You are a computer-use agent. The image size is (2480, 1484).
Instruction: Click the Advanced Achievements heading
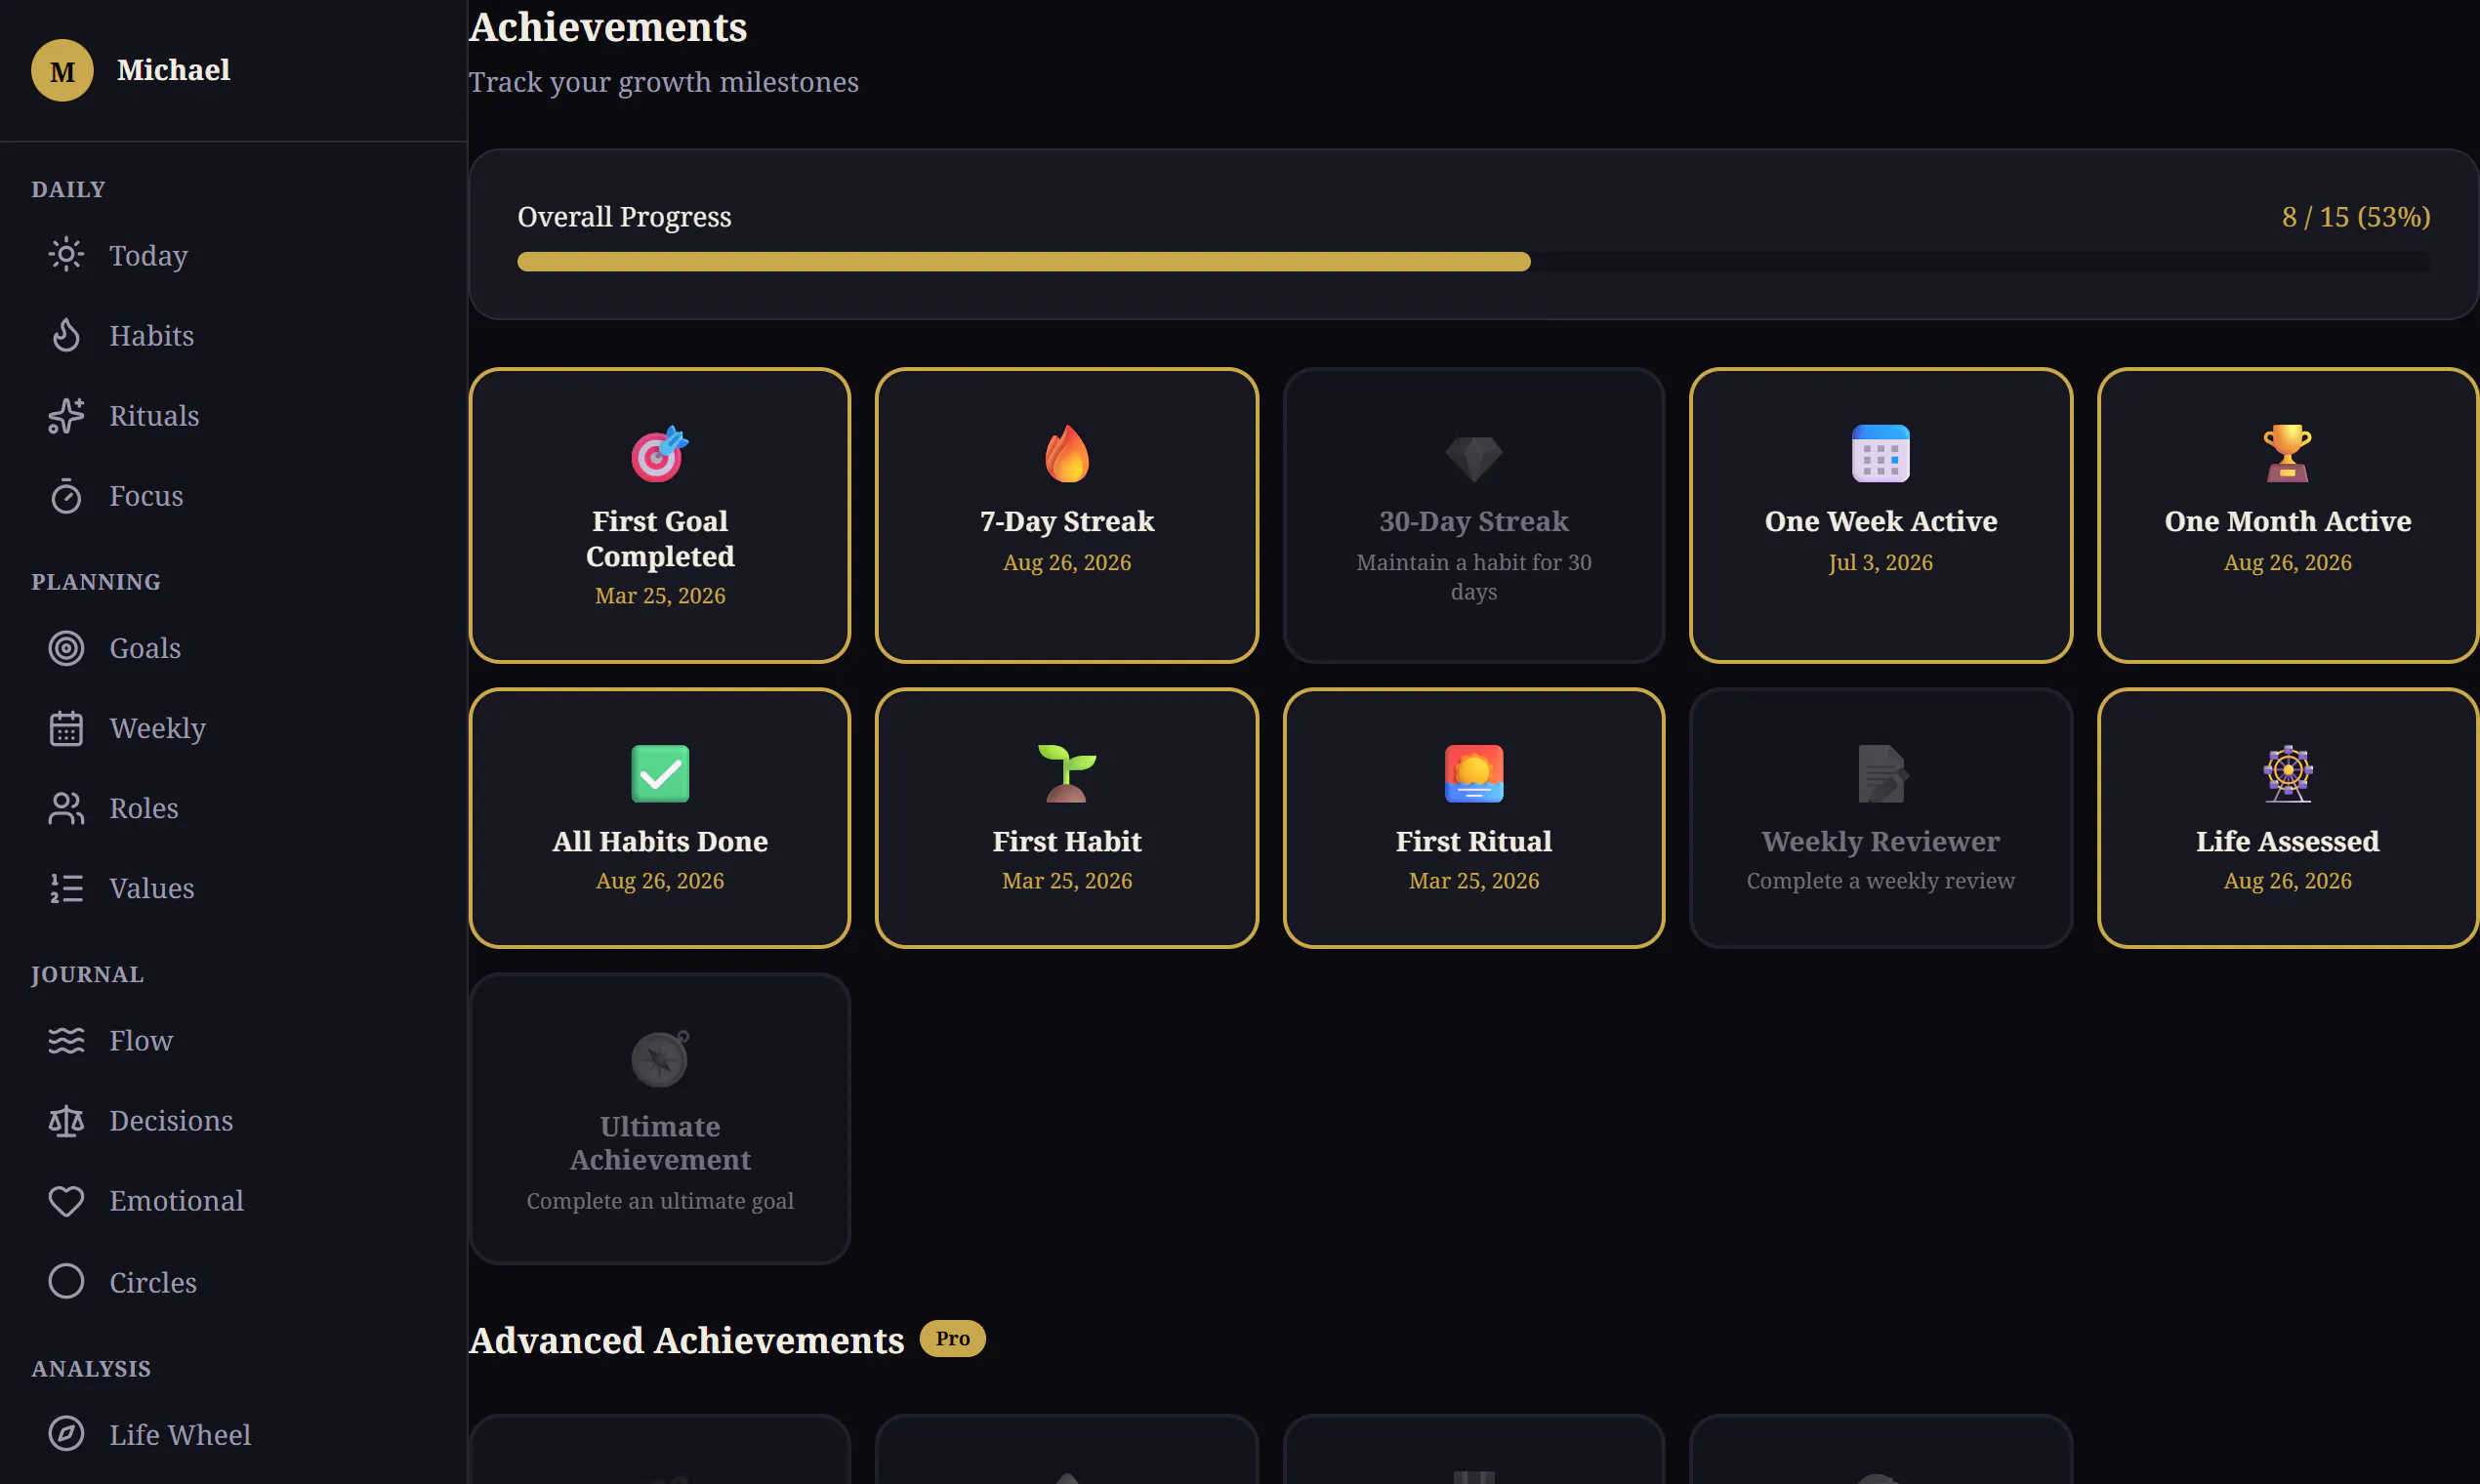coord(686,1340)
